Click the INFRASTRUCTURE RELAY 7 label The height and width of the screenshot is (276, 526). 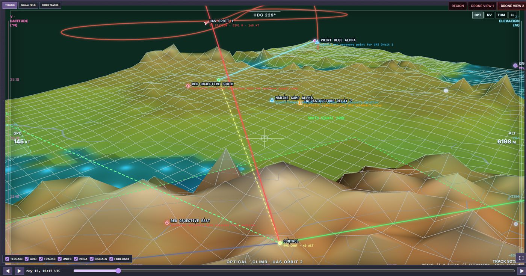(x=328, y=101)
